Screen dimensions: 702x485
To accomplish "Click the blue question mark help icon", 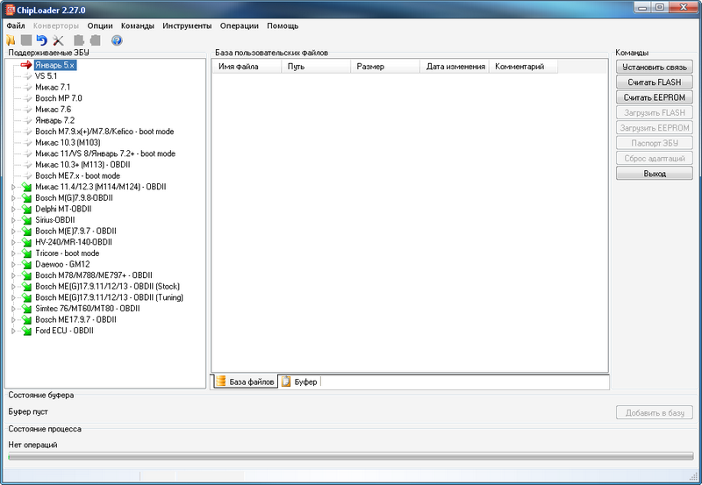I will coord(117,40).
